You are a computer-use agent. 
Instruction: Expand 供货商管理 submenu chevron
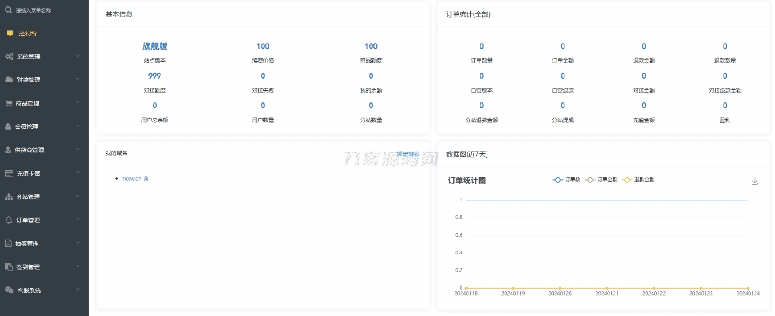(x=77, y=149)
